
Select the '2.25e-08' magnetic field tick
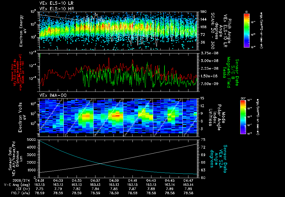click(209, 68)
